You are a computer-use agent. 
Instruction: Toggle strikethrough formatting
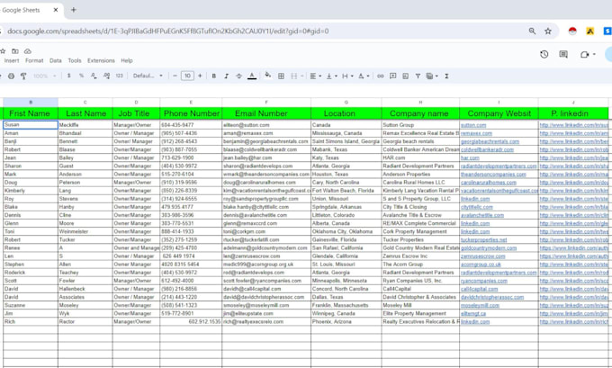coord(238,76)
